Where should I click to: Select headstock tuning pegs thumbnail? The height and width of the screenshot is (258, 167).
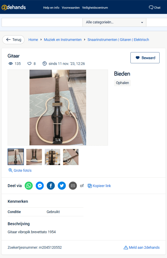(52, 157)
